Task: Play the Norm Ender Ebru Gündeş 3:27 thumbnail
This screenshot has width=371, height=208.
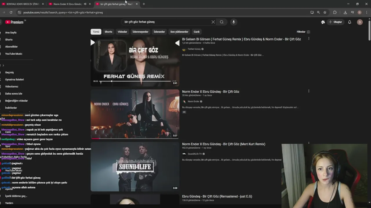Action: pyautogui.click(x=135, y=114)
